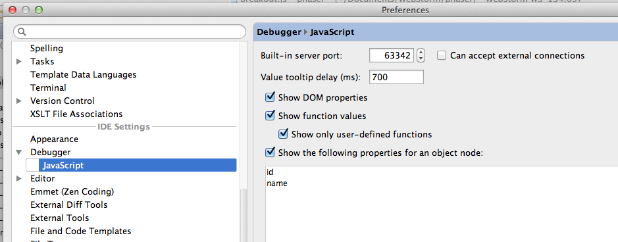Expand the Version Control node
This screenshot has width=618, height=242.
click(x=19, y=101)
